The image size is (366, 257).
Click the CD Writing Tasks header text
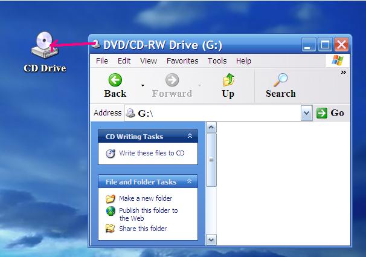point(134,137)
